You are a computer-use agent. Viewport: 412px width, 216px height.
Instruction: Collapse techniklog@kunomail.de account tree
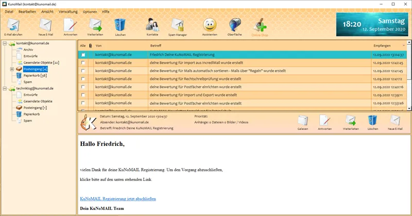5,88
